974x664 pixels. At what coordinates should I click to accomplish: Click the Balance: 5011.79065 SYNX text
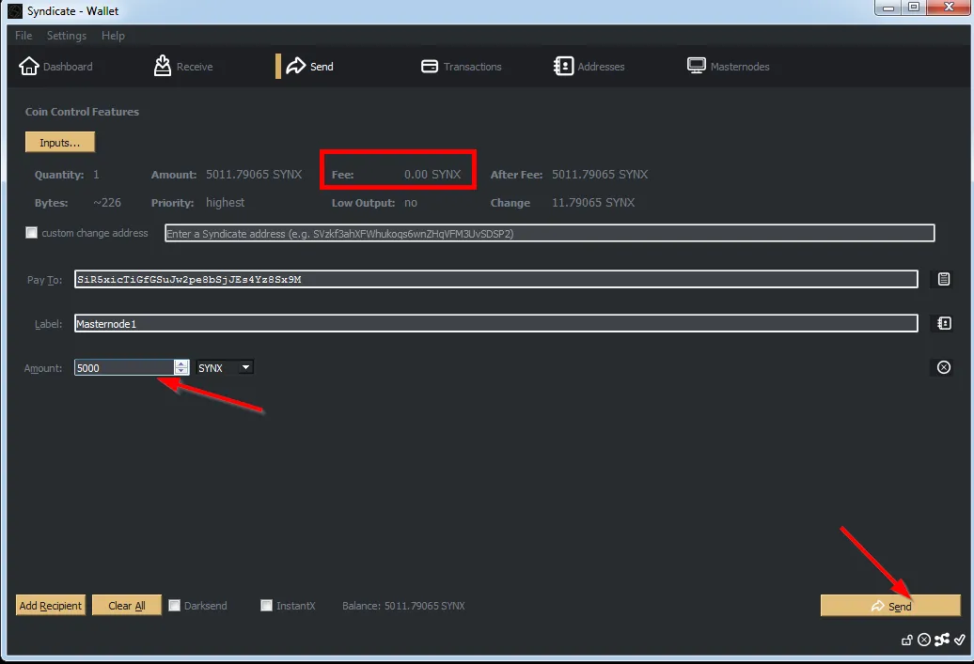pos(403,606)
